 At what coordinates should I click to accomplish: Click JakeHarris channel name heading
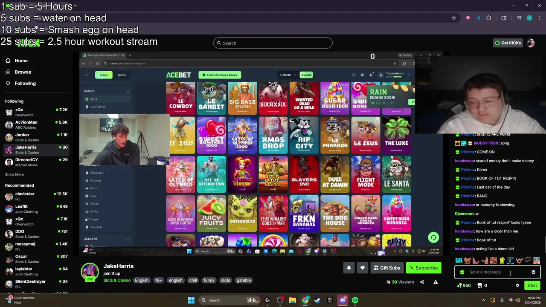click(118, 266)
